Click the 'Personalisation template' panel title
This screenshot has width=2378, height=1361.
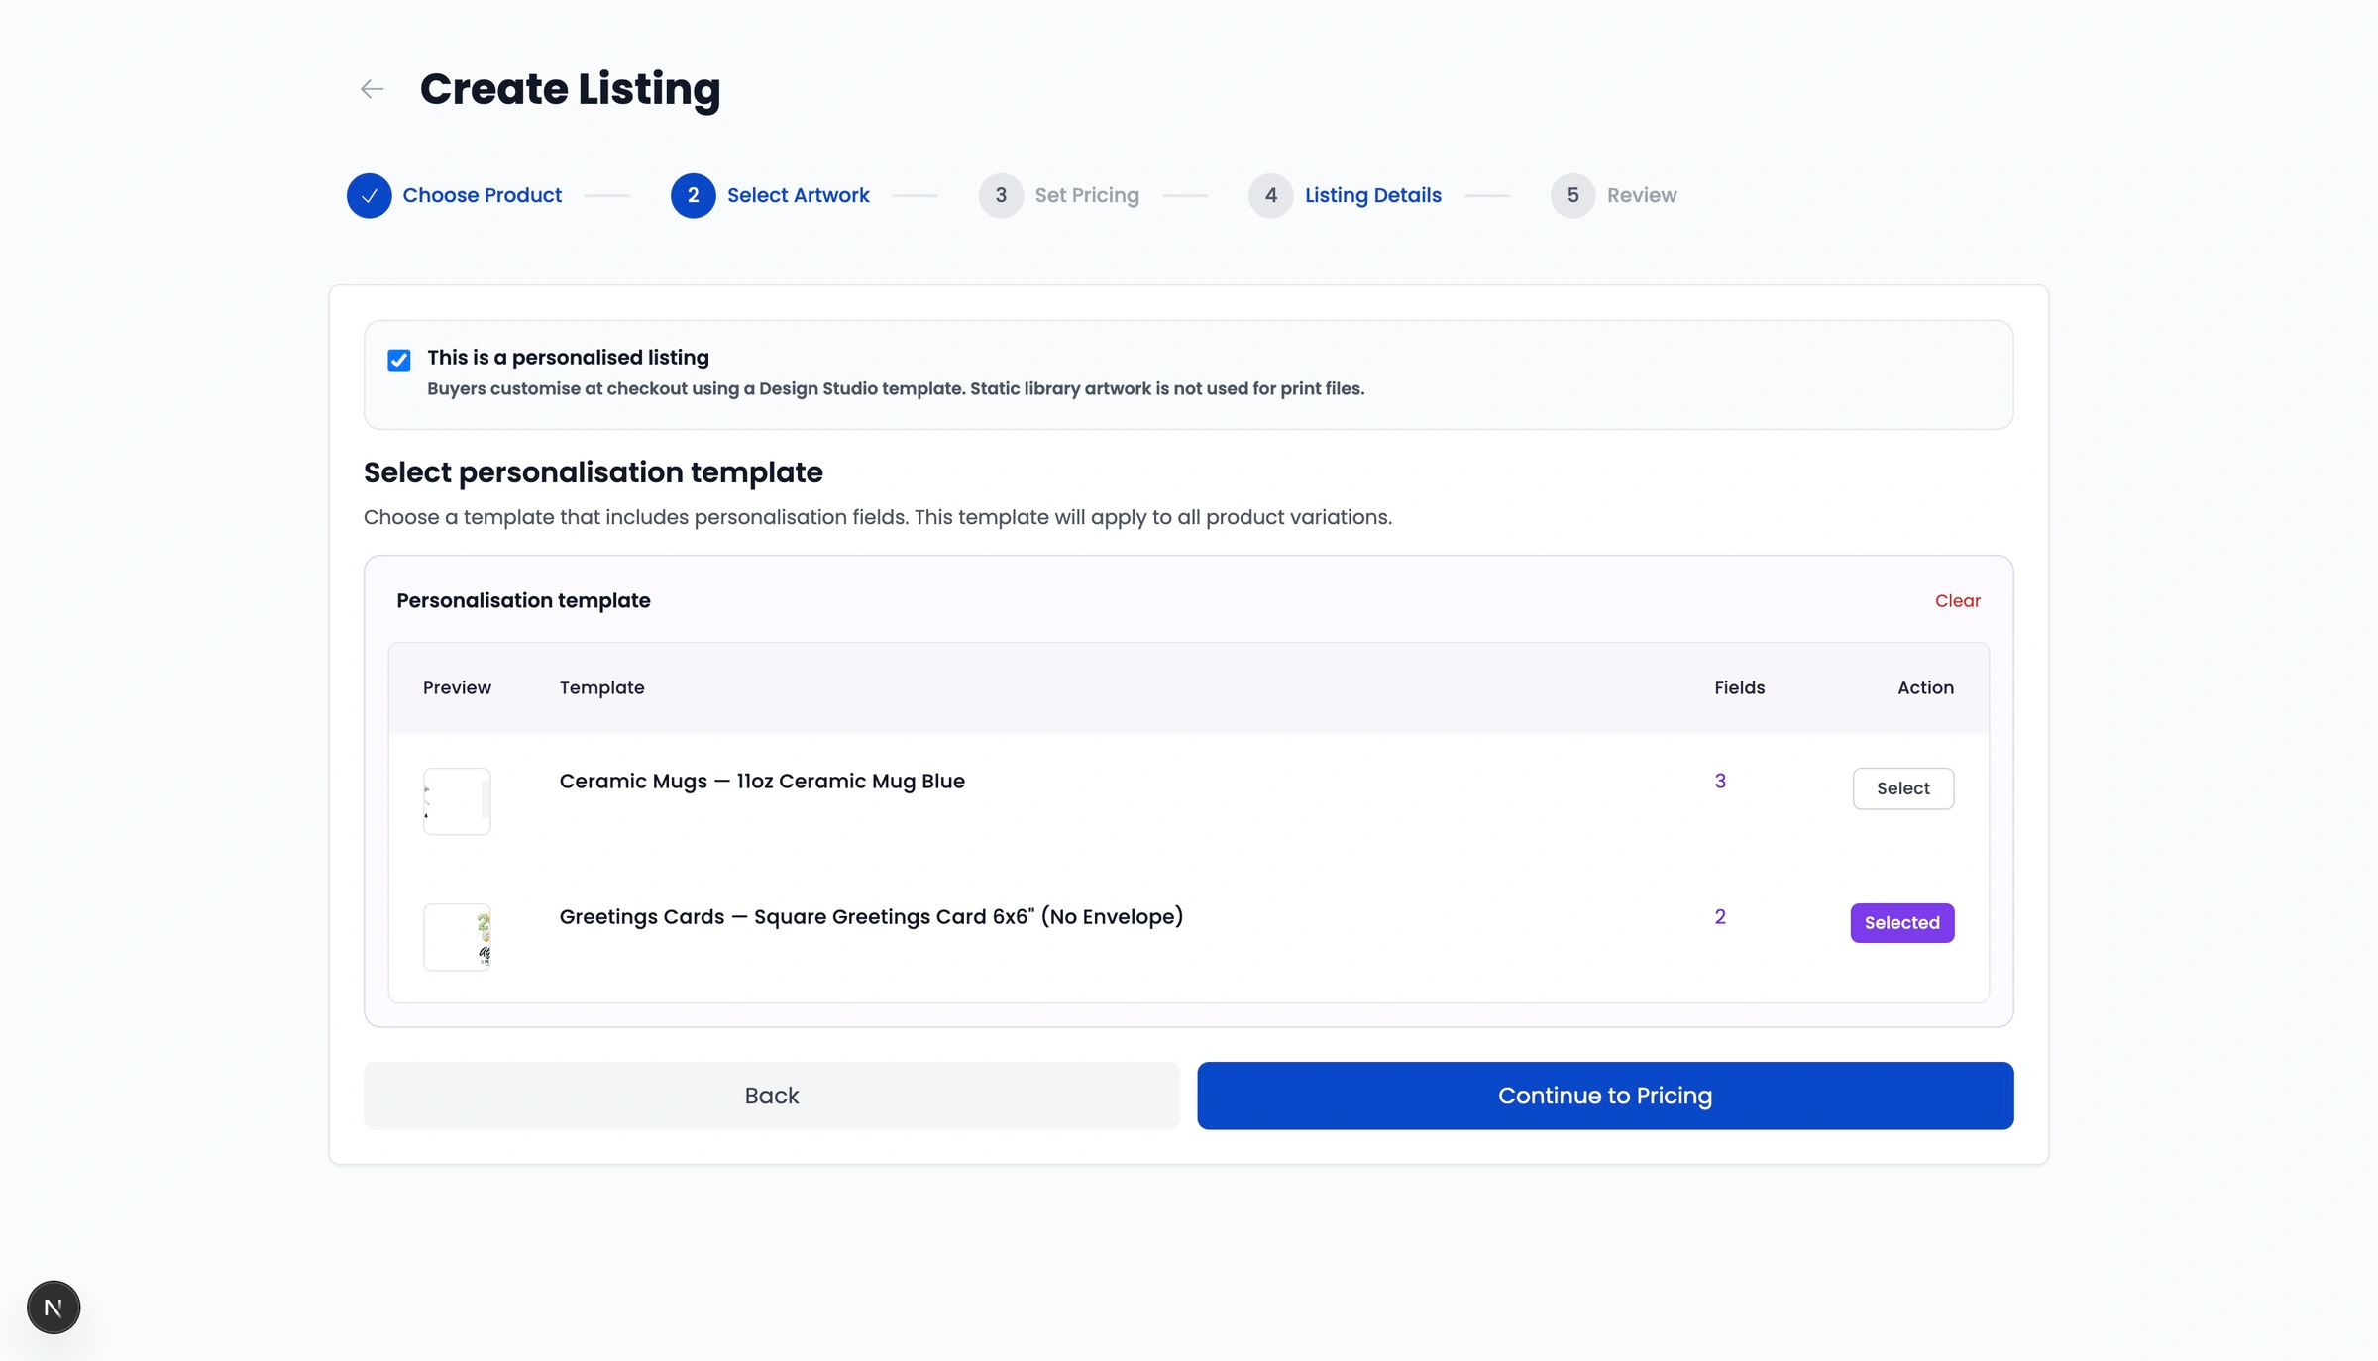pos(523,600)
